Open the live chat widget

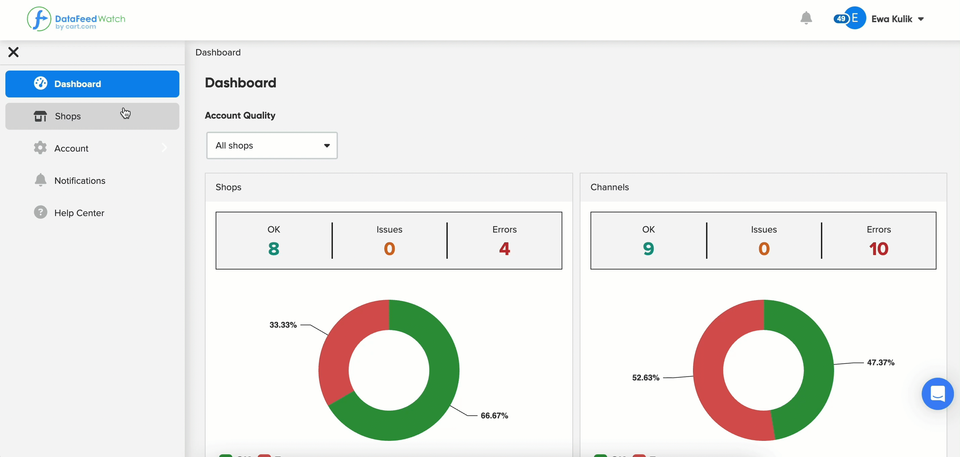pos(937,393)
